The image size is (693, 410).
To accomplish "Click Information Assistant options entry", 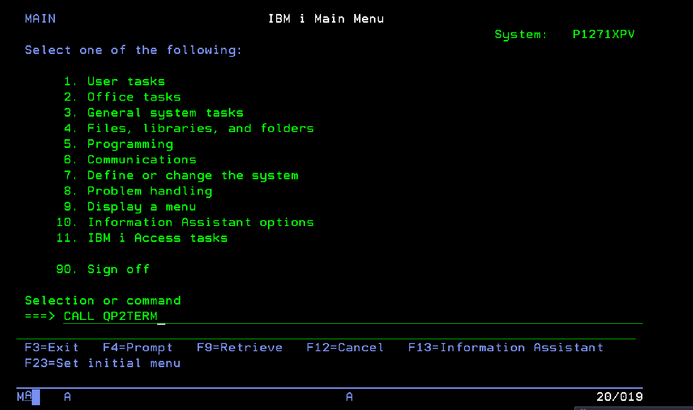I will pos(200,222).
